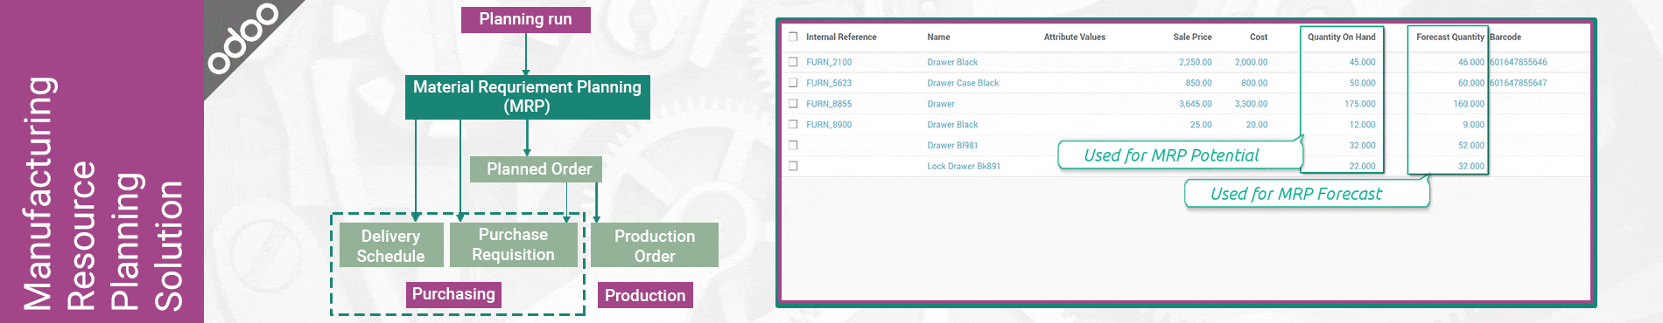Viewport: 1663px width, 323px height.
Task: Click the Manufacturing Resource Planning Solution title
Action: tap(102, 194)
